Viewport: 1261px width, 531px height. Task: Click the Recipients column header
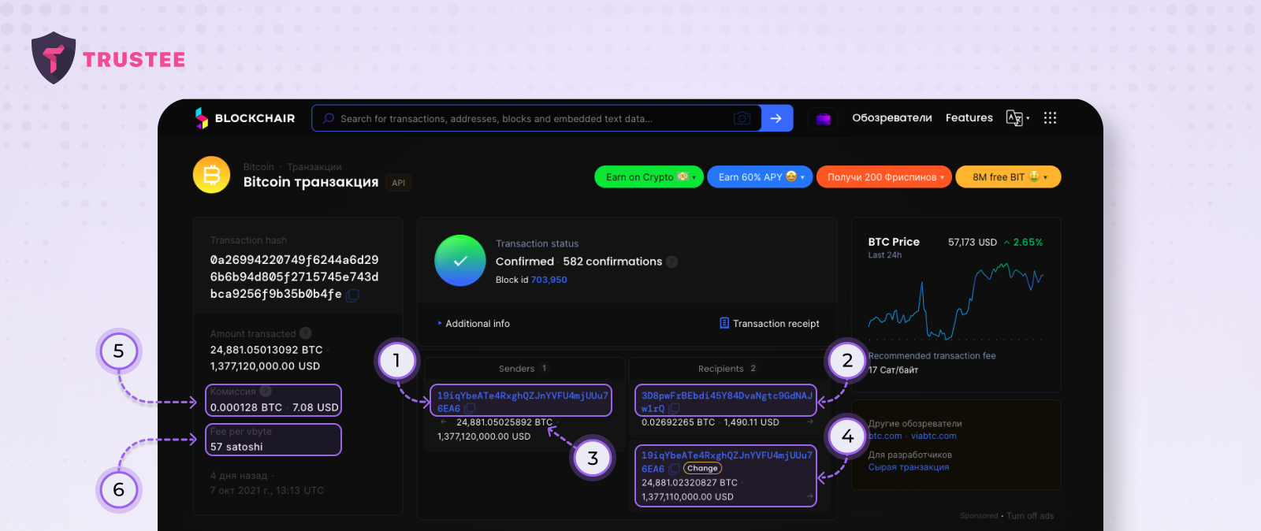tap(727, 369)
